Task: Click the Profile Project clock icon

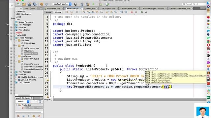Action: [107, 4]
